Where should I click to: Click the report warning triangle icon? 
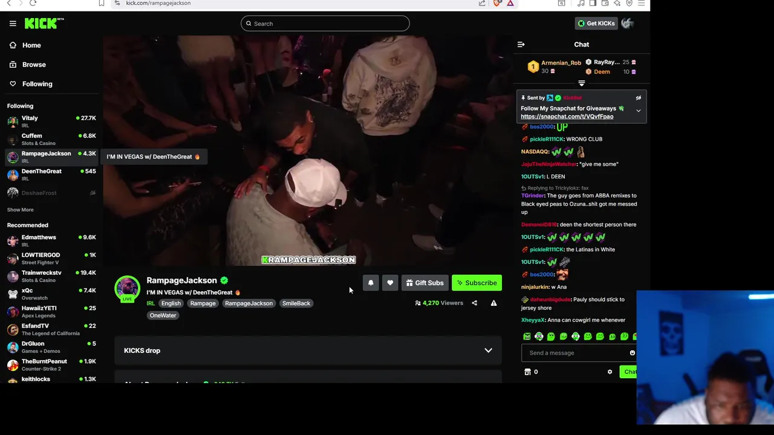(x=493, y=303)
